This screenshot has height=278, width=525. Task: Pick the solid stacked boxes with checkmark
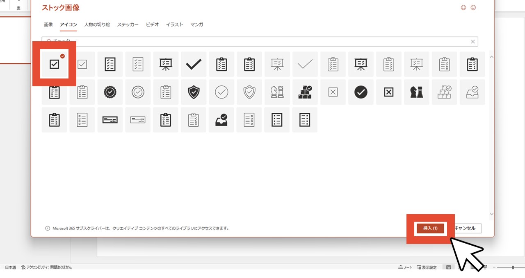pos(305,92)
